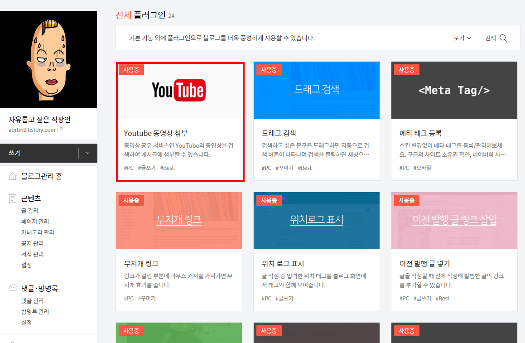Click the speech bubble icon beside 댓글·방명록
525x343 pixels.
(x=13, y=288)
